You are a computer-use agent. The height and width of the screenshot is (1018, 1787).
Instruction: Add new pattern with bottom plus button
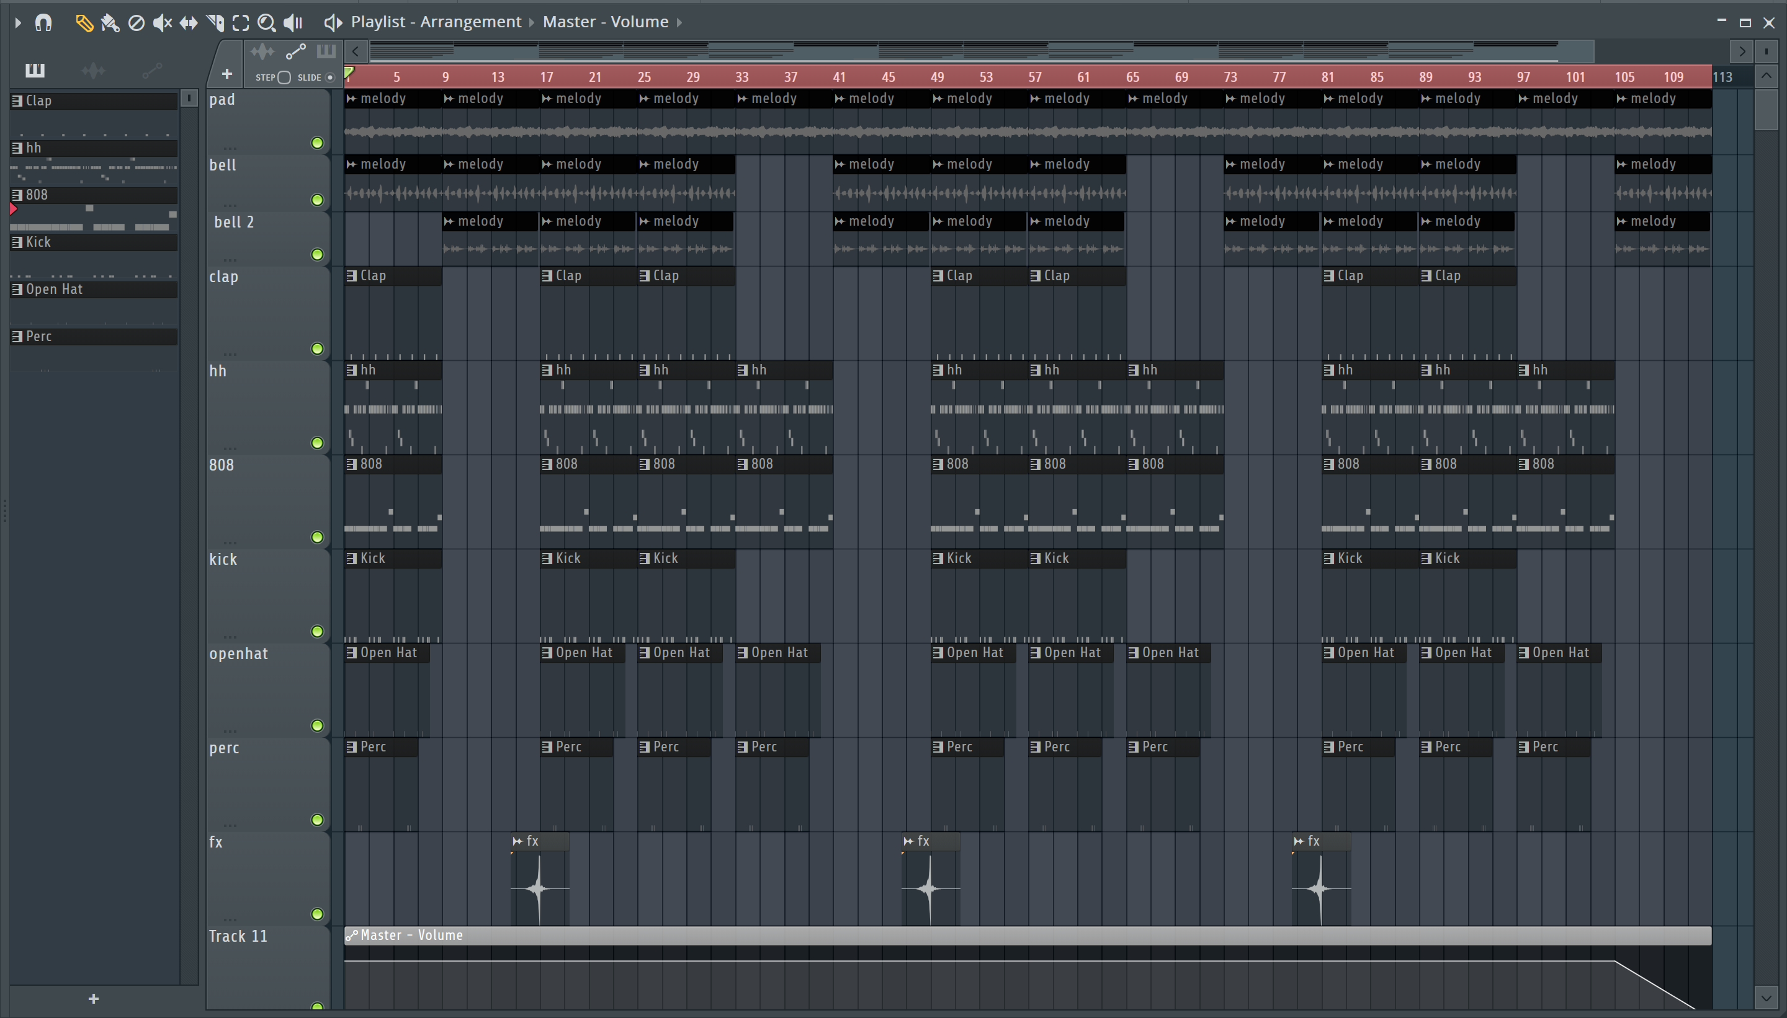coord(94,999)
